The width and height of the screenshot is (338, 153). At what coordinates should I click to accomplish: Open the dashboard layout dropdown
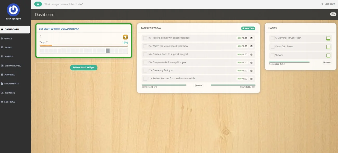pos(333,14)
